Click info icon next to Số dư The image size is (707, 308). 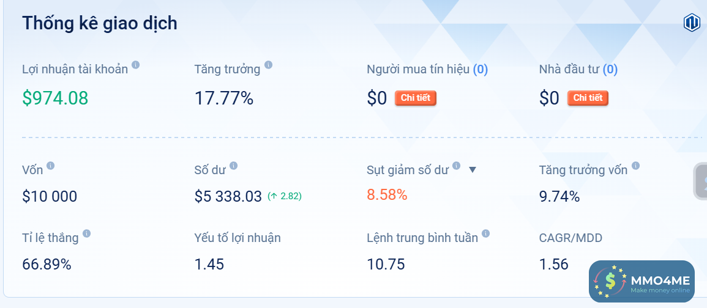(x=233, y=166)
